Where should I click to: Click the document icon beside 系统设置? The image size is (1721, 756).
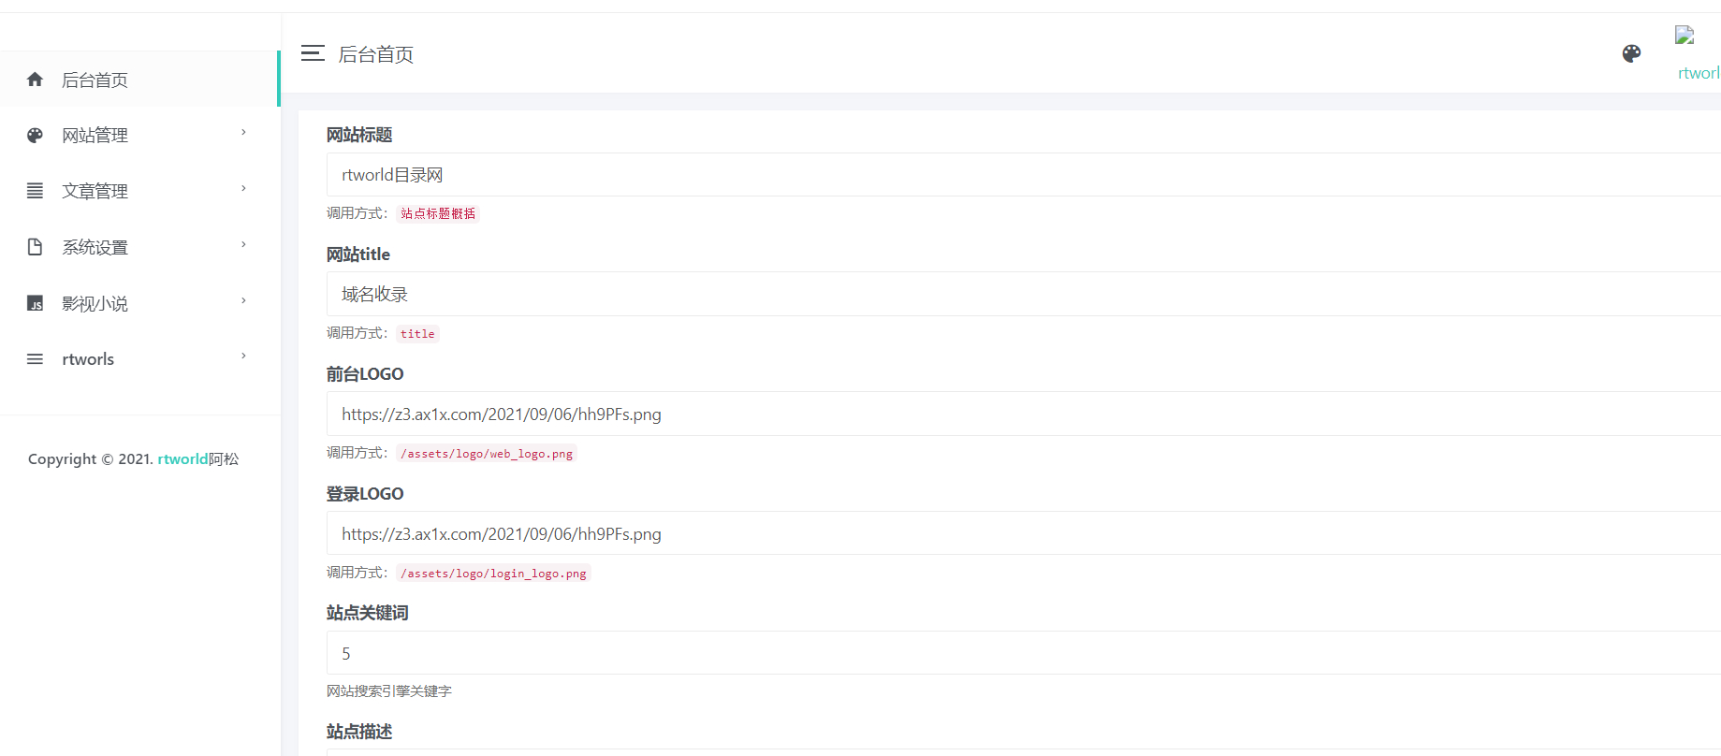[35, 247]
